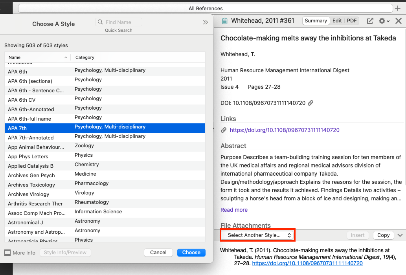Click the Category column header
The height and width of the screenshot is (275, 406).
[x=138, y=57]
